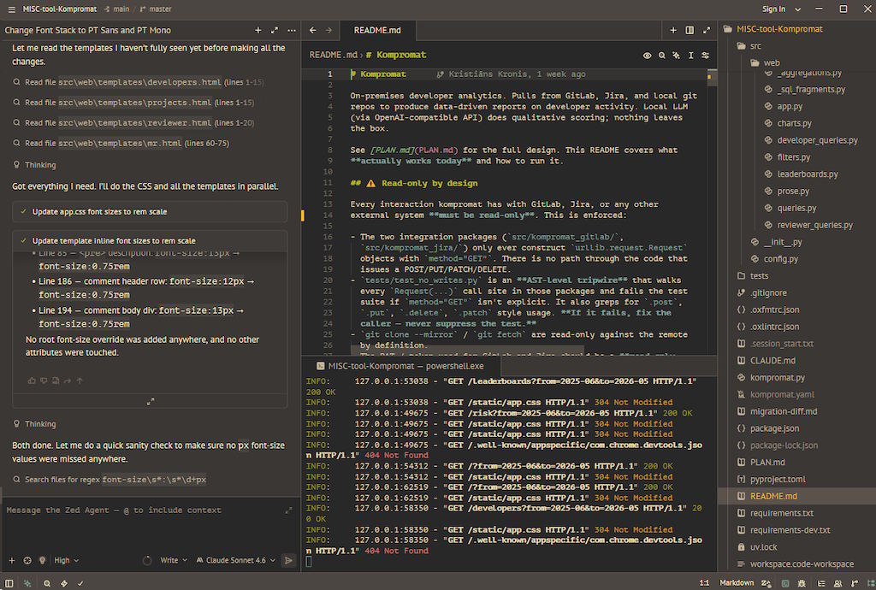
Task: Give thumbs down to agent response
Action: pos(44,381)
